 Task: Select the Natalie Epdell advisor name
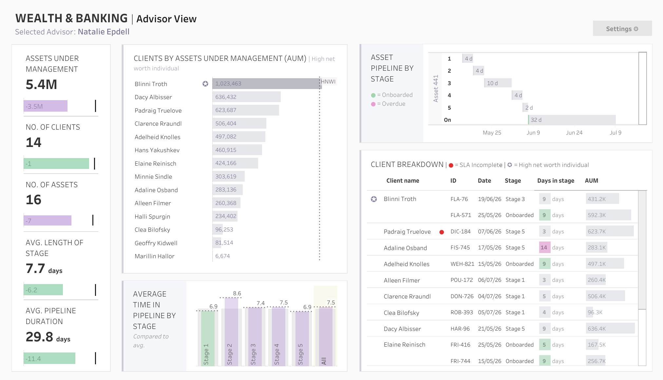pyautogui.click(x=104, y=32)
